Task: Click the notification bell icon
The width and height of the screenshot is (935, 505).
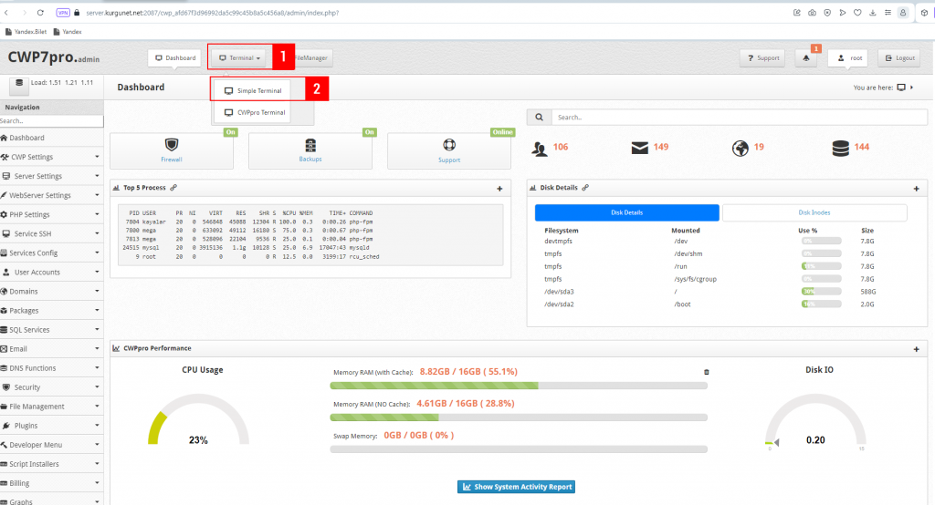Action: point(806,57)
